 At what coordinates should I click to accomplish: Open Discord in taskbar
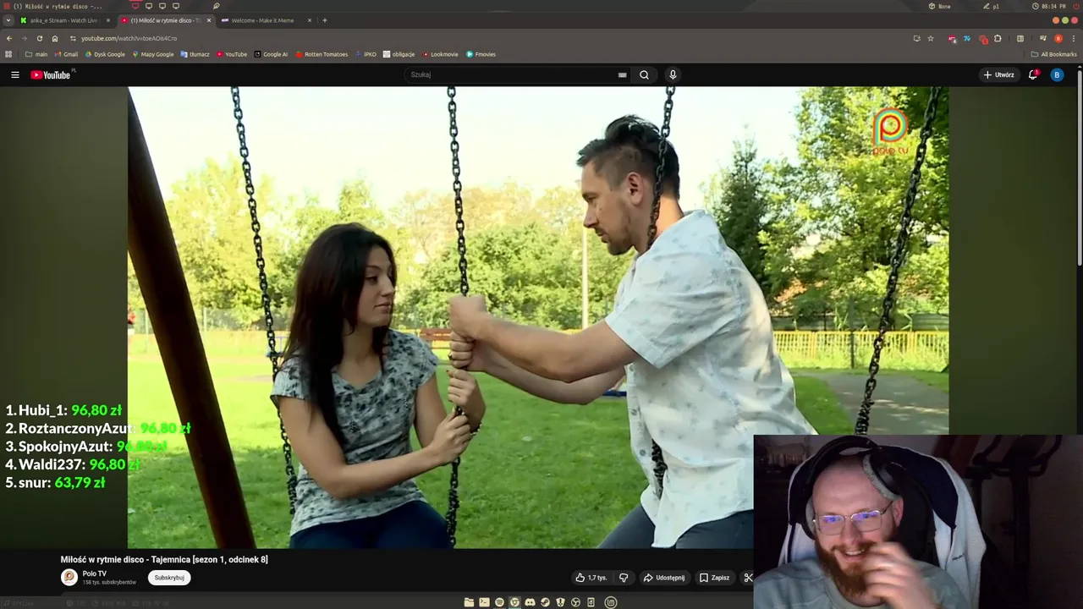(530, 602)
